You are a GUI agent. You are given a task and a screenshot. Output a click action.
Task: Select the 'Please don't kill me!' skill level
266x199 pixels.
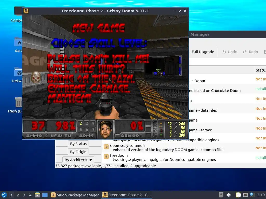click(98, 59)
